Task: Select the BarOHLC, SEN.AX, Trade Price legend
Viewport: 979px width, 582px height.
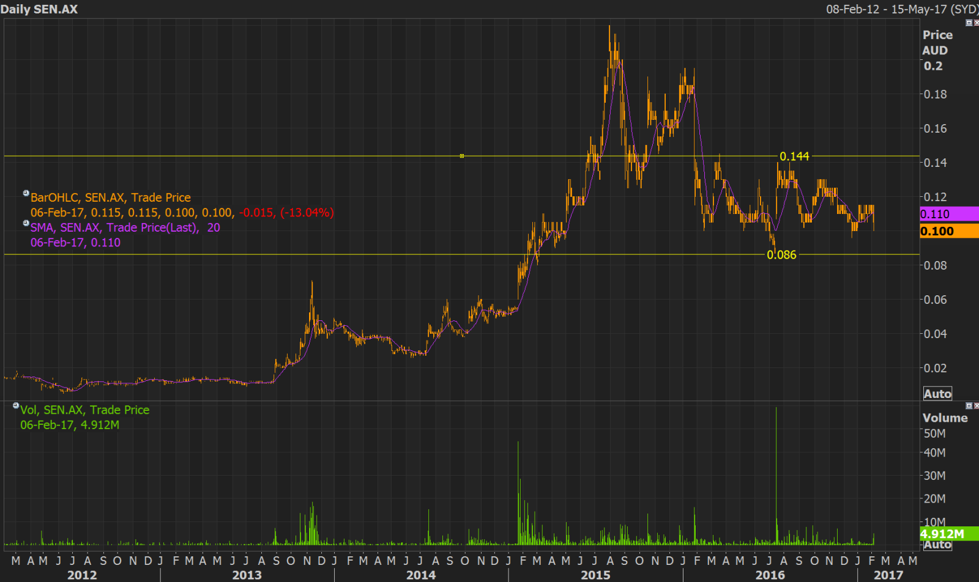Action: (x=111, y=197)
